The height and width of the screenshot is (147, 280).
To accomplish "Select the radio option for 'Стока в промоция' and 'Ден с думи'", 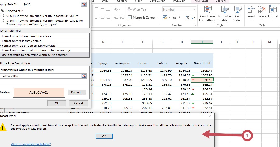I will click(2, 21).
